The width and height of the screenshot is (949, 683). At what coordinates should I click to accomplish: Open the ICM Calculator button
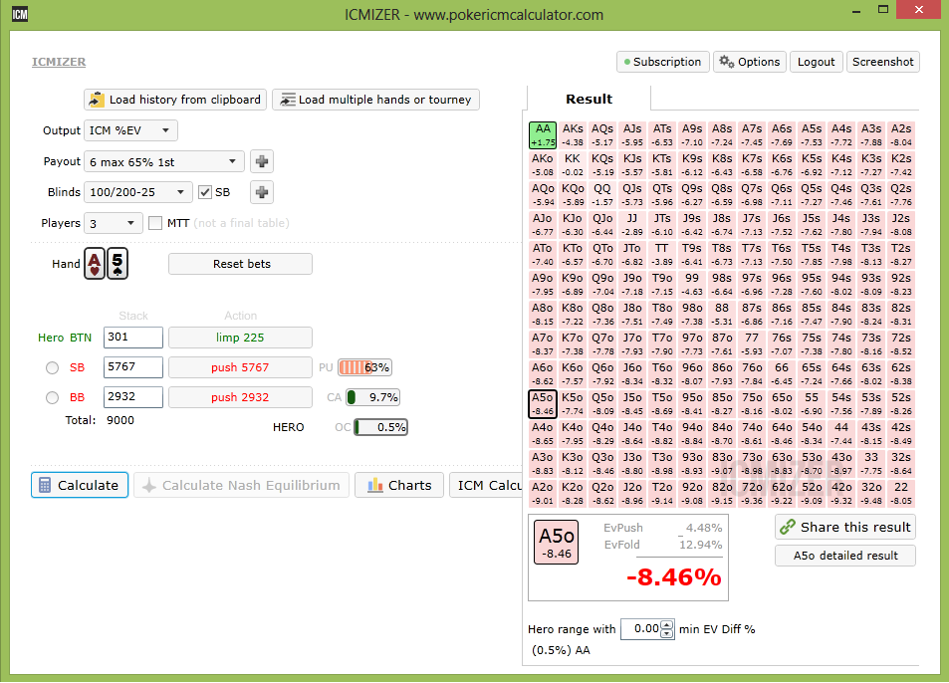(x=486, y=485)
